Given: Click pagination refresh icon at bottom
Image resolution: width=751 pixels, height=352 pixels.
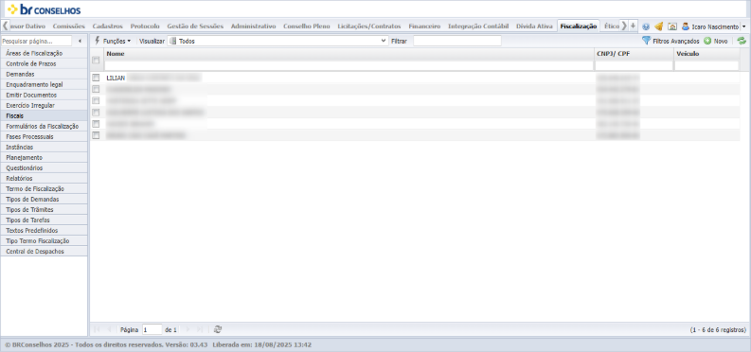Looking at the screenshot, I should point(218,329).
